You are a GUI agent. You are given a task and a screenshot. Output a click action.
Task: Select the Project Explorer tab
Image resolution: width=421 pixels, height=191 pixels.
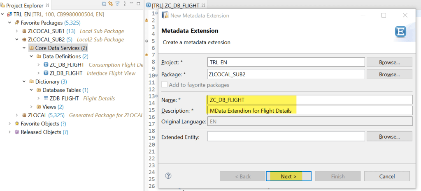pos(25,5)
